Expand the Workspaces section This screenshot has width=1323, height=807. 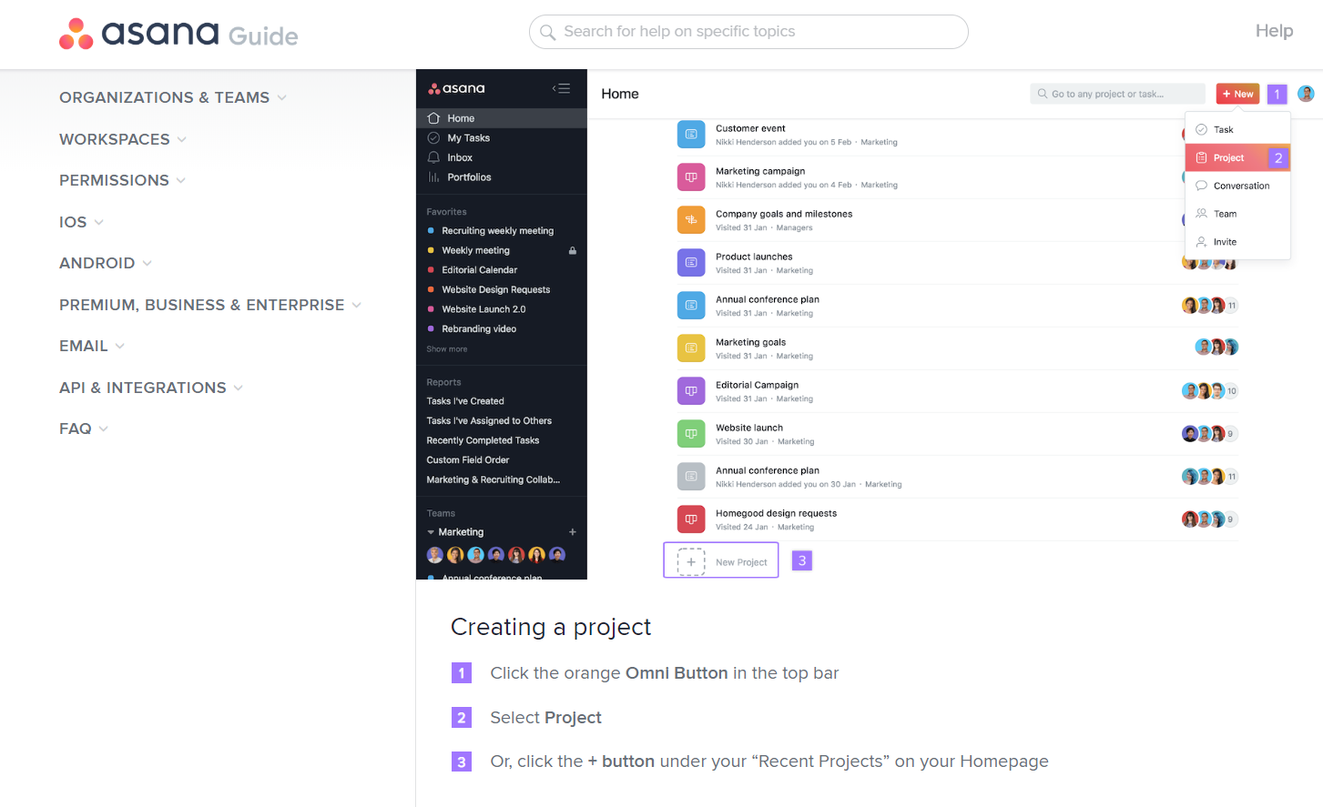click(123, 139)
